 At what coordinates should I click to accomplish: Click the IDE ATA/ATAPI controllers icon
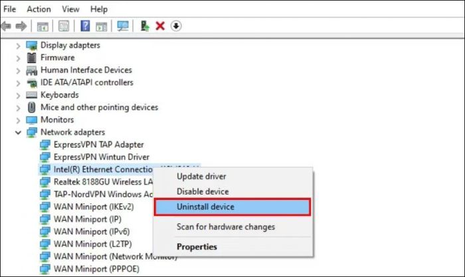tap(32, 83)
